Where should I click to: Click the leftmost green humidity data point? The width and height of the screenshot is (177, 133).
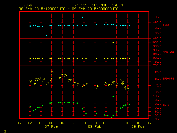click(x=30, y=107)
